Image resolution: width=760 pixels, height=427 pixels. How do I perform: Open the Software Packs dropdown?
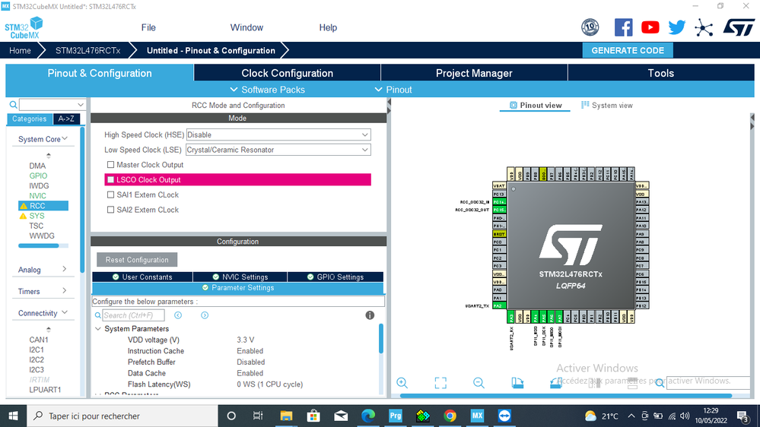click(x=267, y=90)
